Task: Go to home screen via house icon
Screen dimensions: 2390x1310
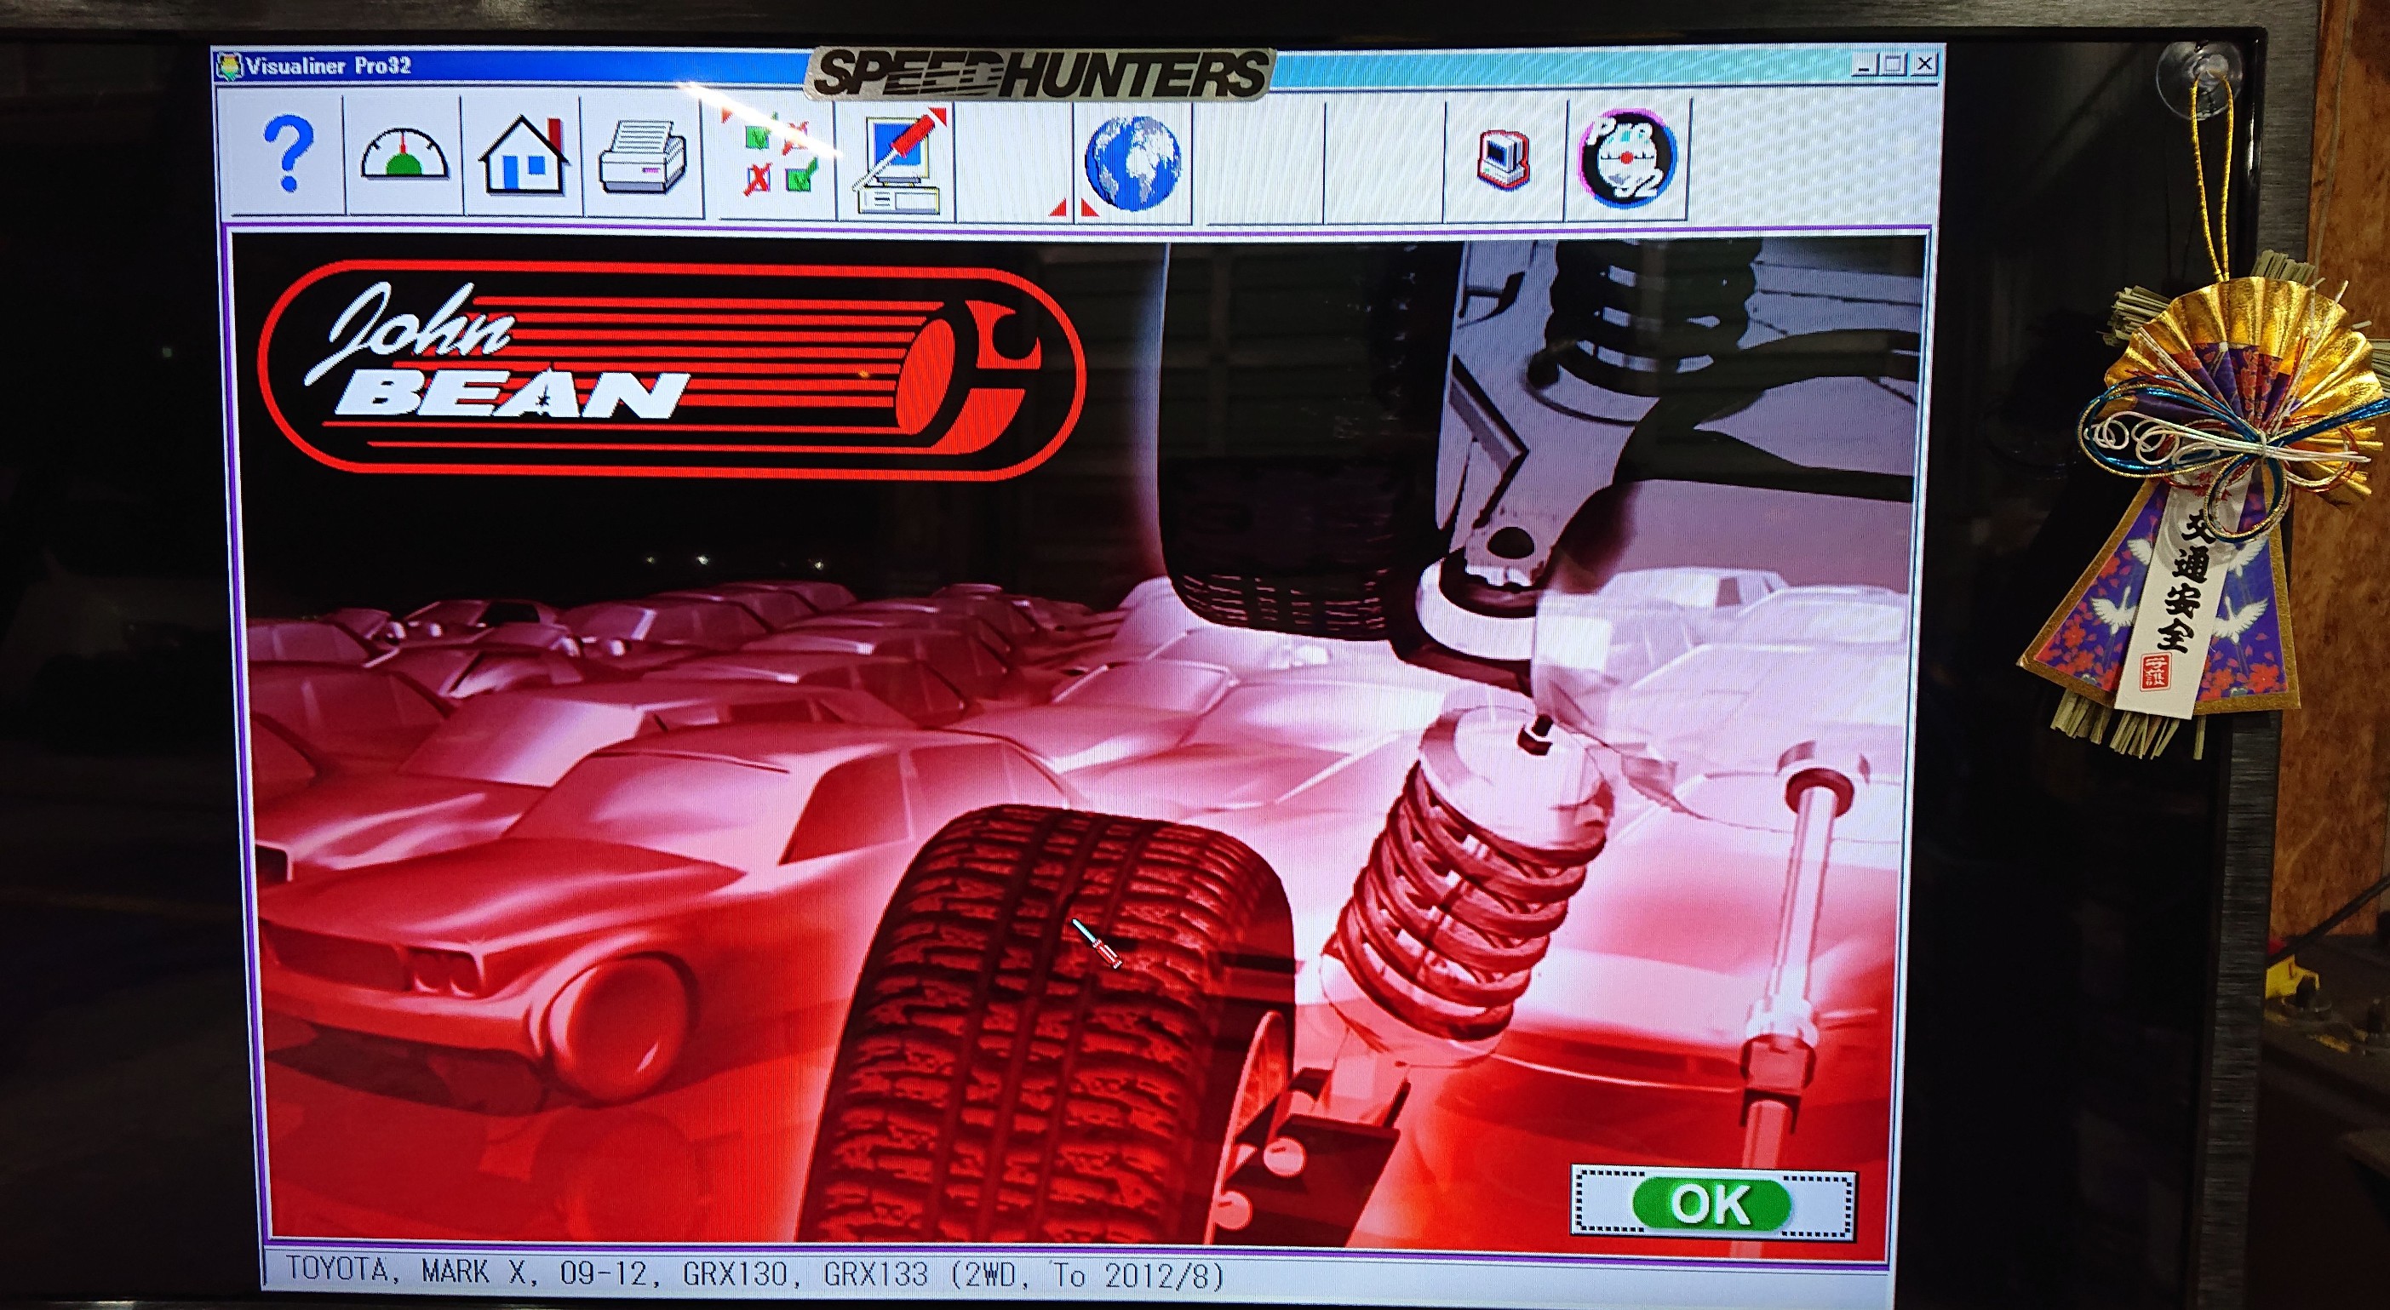Action: click(524, 157)
